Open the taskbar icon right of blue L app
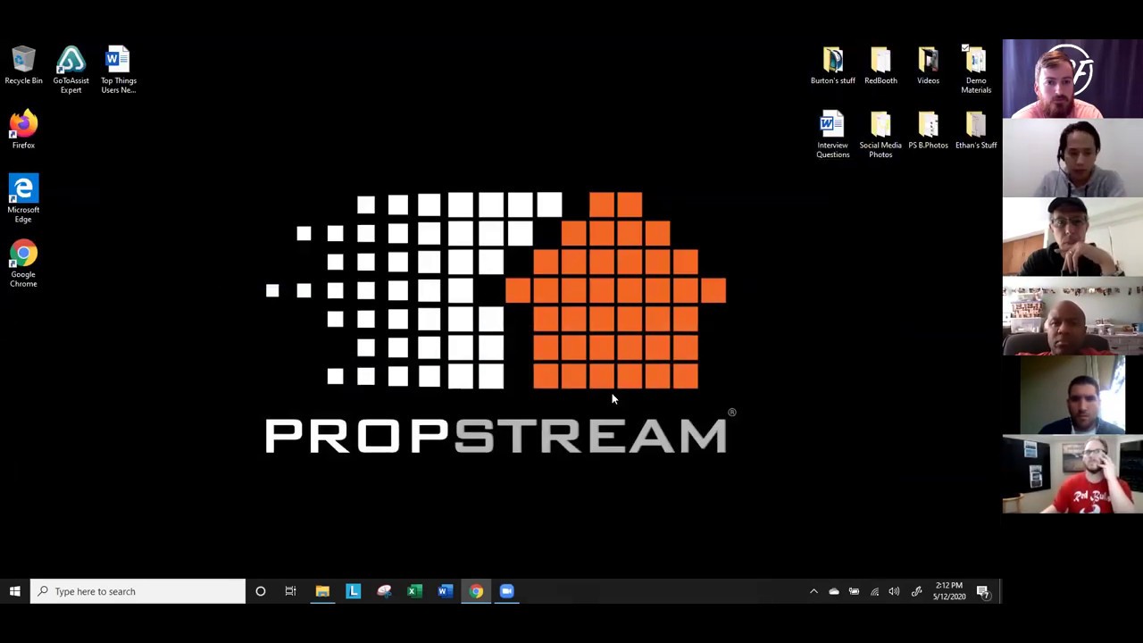1143x643 pixels. tap(384, 591)
